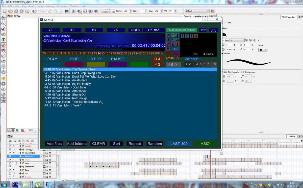This screenshot has height=188, width=303.
Task: Click the Cut scissors icon
Action: pyautogui.click(x=49, y=11)
